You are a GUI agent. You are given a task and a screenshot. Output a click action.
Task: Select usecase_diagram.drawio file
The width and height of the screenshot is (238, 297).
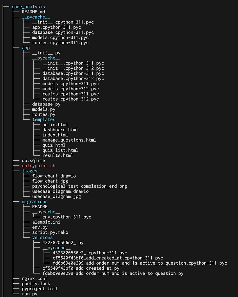pyautogui.click(x=60, y=191)
